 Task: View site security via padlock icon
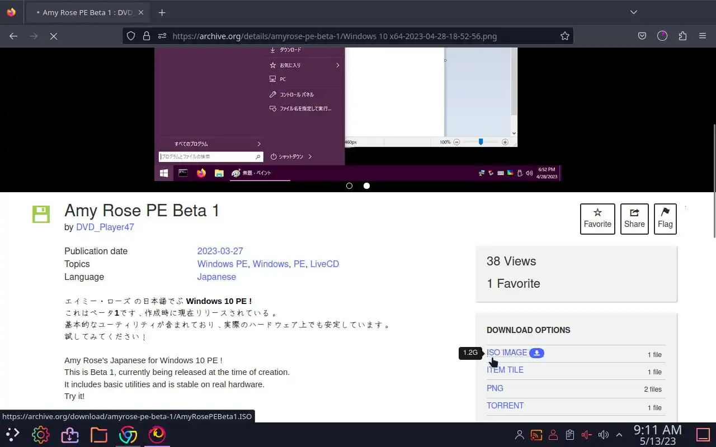click(147, 36)
